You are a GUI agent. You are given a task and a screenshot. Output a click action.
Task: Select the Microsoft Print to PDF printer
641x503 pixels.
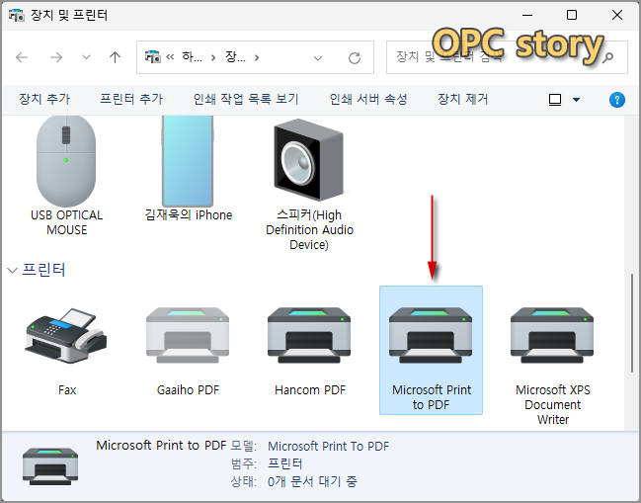pos(431,350)
